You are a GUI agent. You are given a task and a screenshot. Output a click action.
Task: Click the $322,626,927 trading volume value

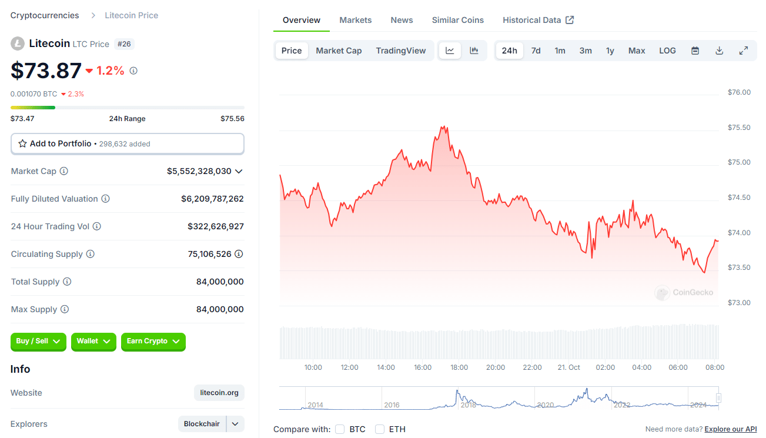[x=216, y=226]
